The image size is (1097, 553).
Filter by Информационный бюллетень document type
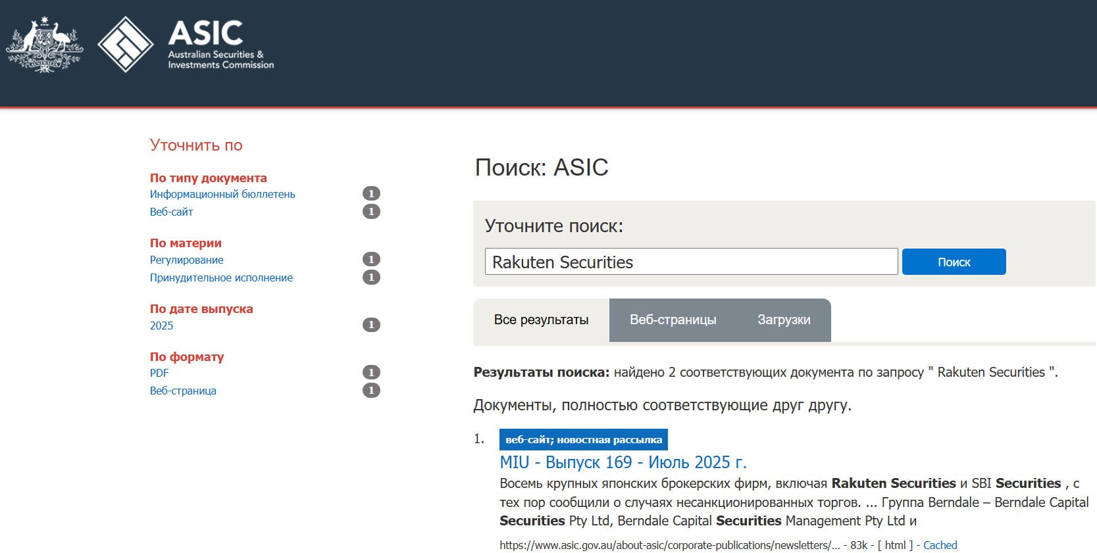(222, 194)
